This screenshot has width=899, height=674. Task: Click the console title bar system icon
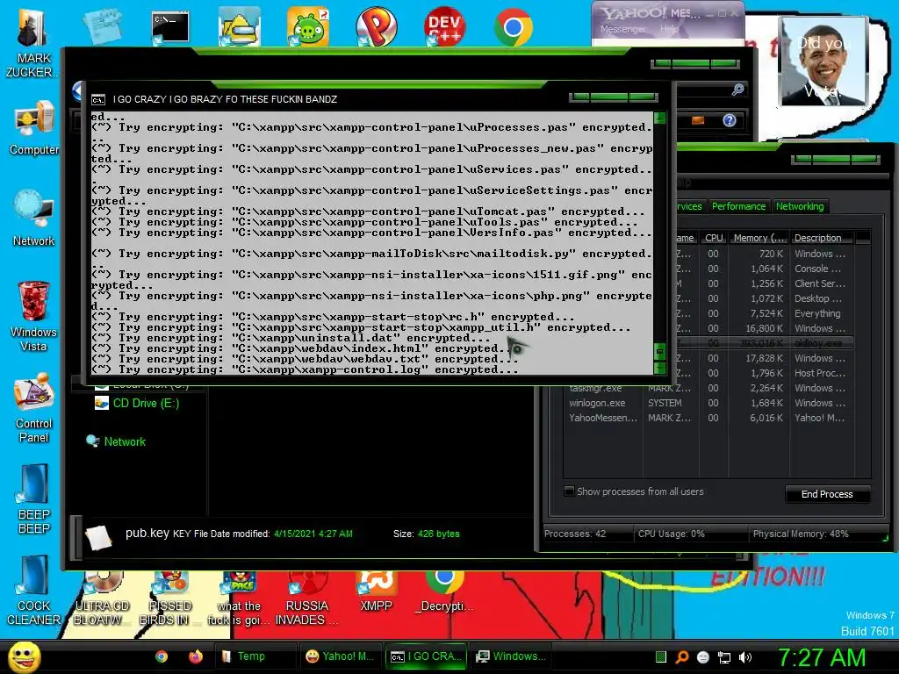(x=98, y=100)
